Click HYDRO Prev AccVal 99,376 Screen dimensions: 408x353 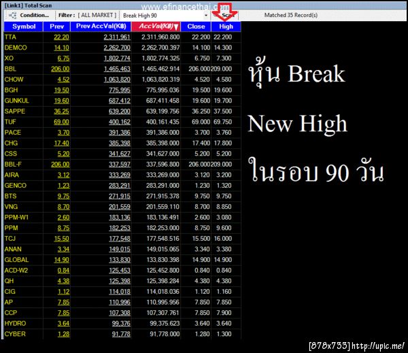121,323
